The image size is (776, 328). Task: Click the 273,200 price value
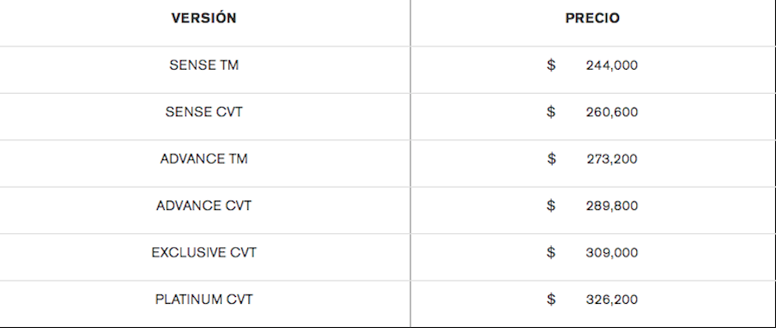click(611, 159)
